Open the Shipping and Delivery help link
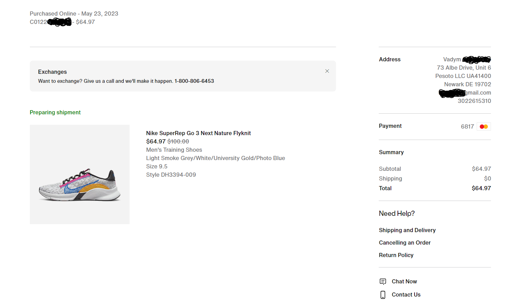 [x=407, y=230]
